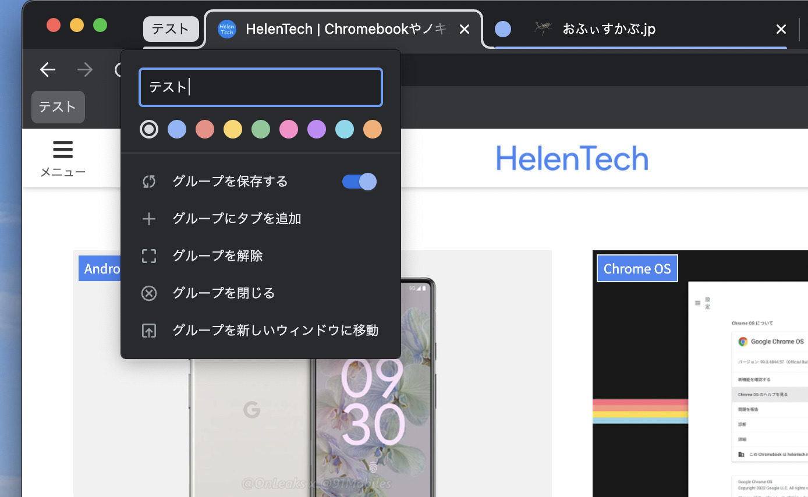Screen dimensions: 808x497
Task: Switch to the おふぃすかぶ.jp tab
Action: click(x=608, y=29)
